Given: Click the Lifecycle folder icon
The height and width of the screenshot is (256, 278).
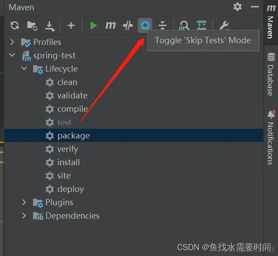Looking at the screenshot, I should coord(38,69).
